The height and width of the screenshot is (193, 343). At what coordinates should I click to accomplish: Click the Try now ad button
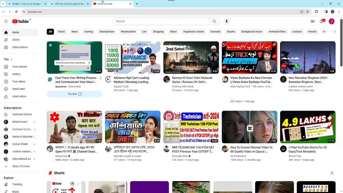75,94
